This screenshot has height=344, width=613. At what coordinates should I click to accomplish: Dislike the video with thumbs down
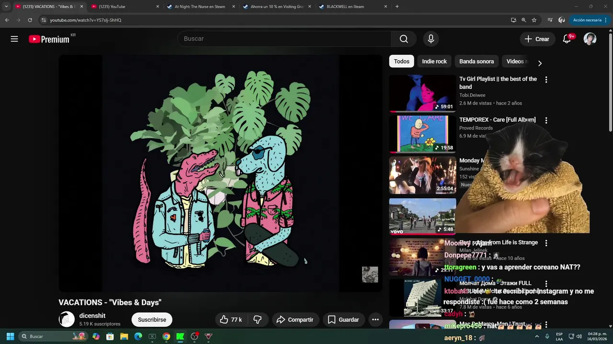tap(258, 320)
